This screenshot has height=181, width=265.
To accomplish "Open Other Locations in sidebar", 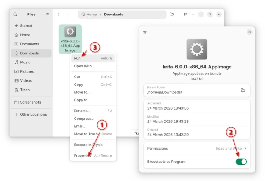I will pyautogui.click(x=33, y=114).
